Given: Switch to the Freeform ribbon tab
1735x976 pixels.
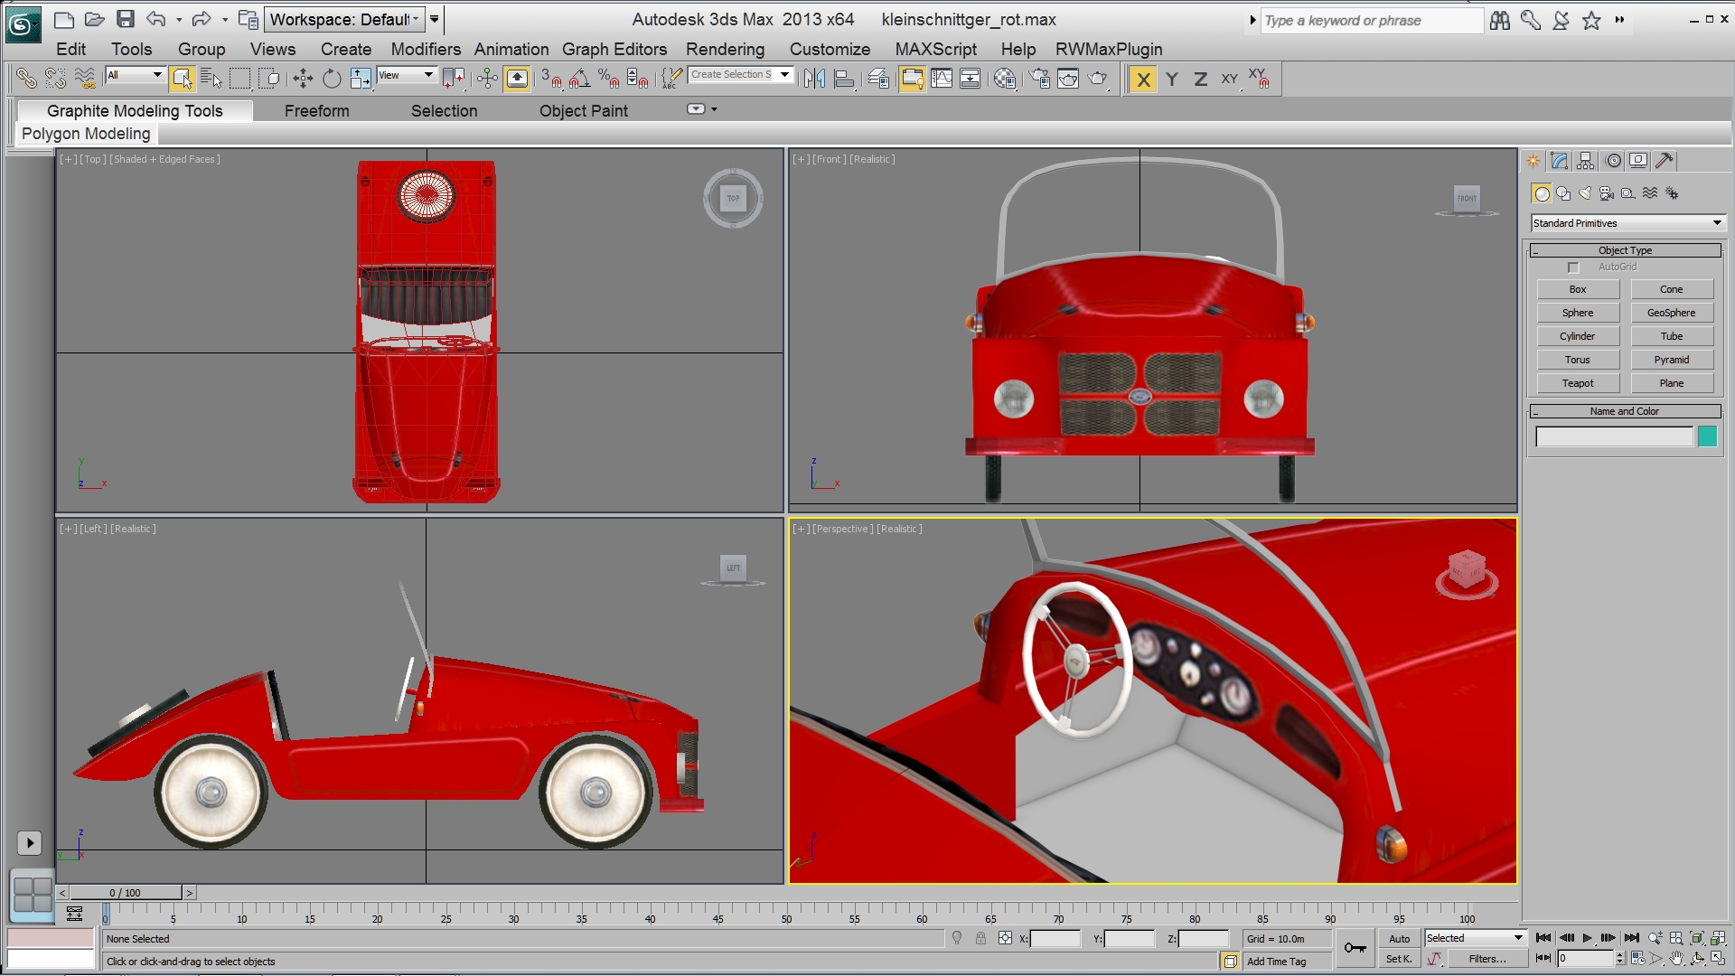Looking at the screenshot, I should click(316, 111).
